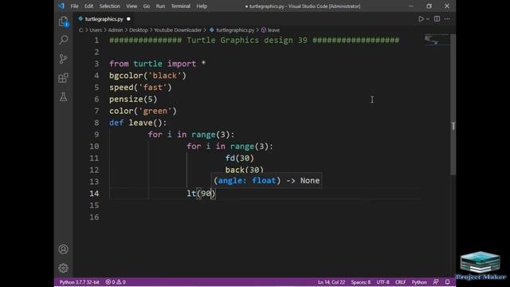Click the speed('fast') code line
The width and height of the screenshot is (510, 287).
[x=140, y=87]
